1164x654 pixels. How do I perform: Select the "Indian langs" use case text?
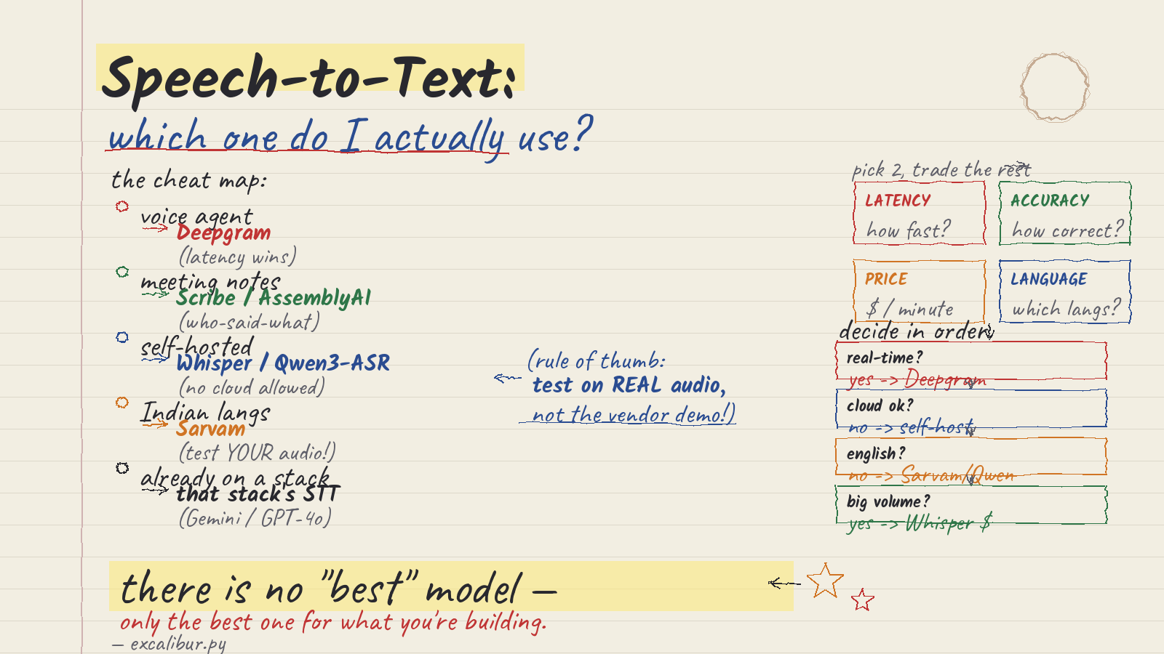click(x=206, y=413)
